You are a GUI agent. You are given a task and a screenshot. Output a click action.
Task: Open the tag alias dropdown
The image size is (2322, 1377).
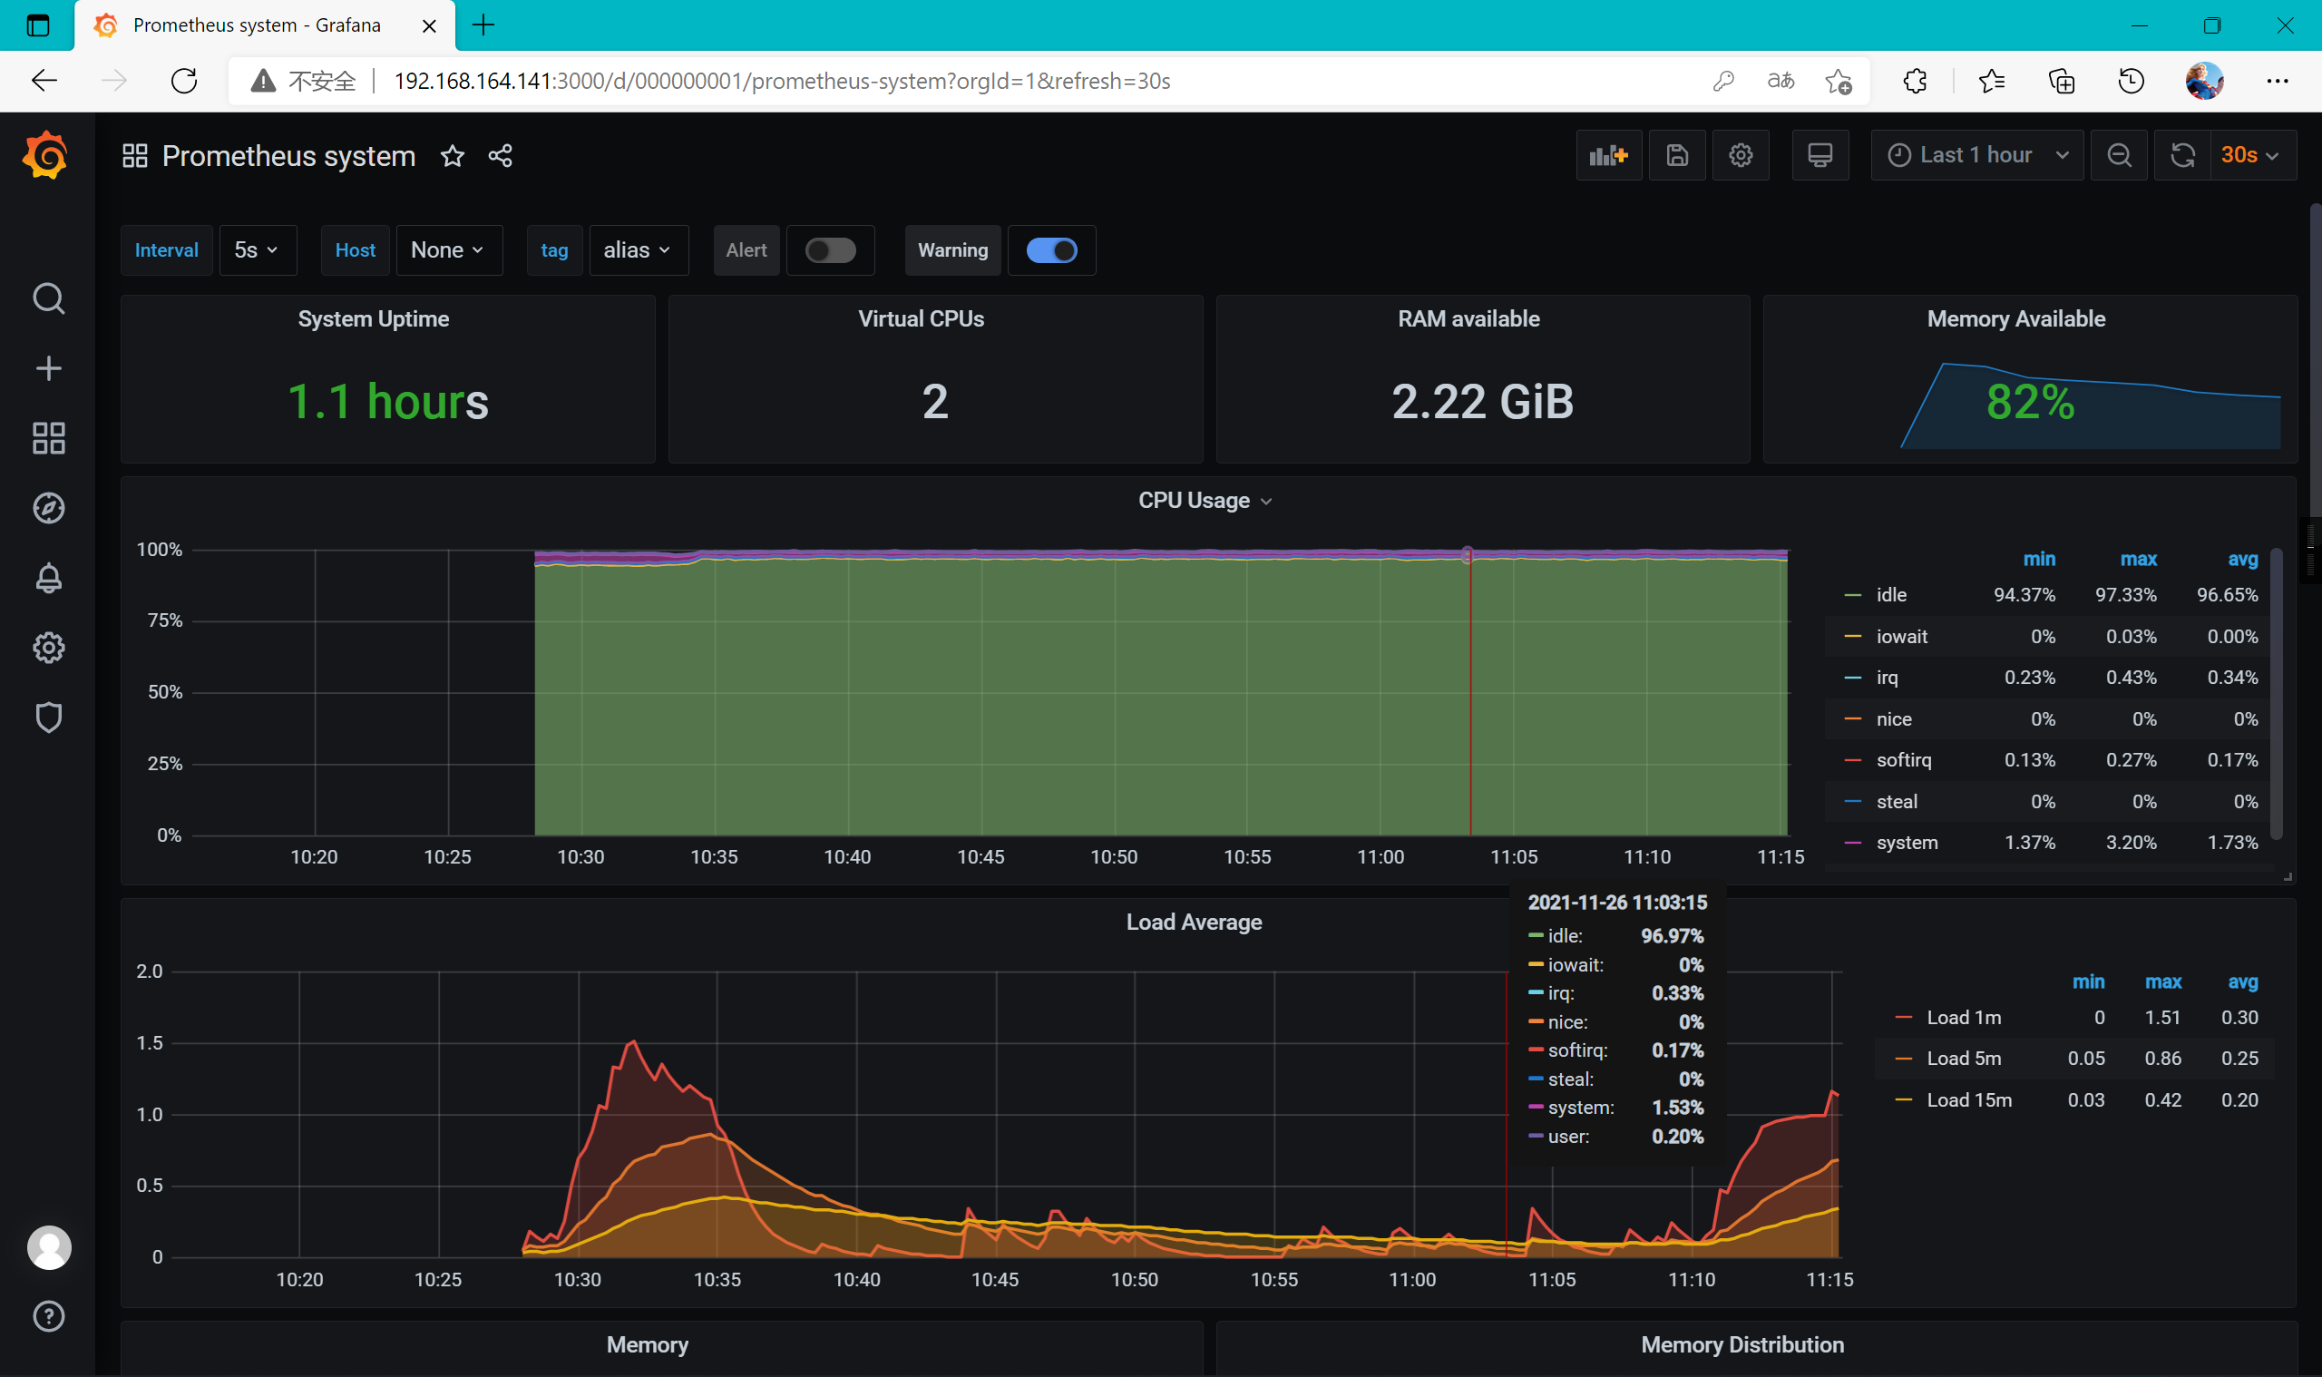[639, 250]
